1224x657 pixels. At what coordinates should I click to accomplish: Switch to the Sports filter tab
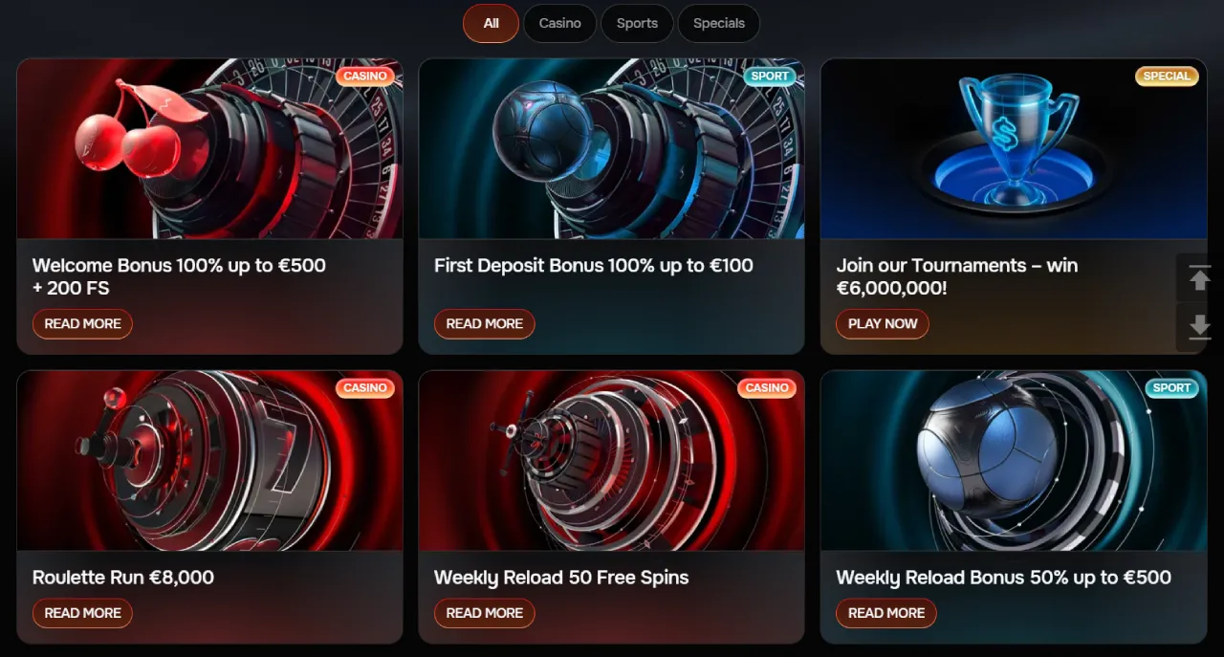637,23
